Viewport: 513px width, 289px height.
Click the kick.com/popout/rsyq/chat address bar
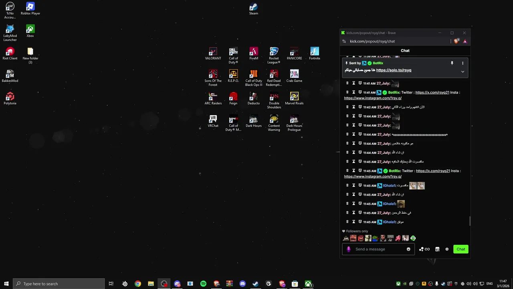coord(372,41)
